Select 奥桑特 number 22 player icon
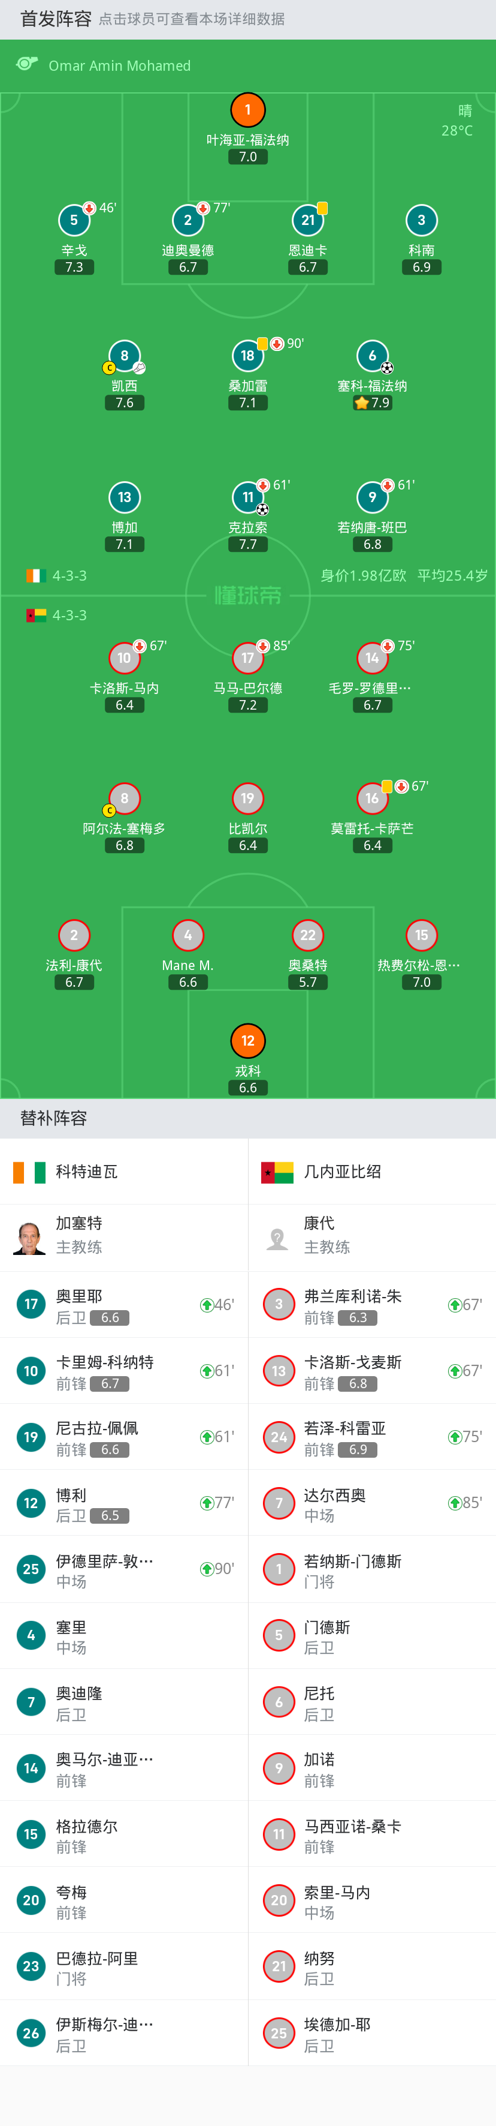496x2126 pixels. click(308, 935)
